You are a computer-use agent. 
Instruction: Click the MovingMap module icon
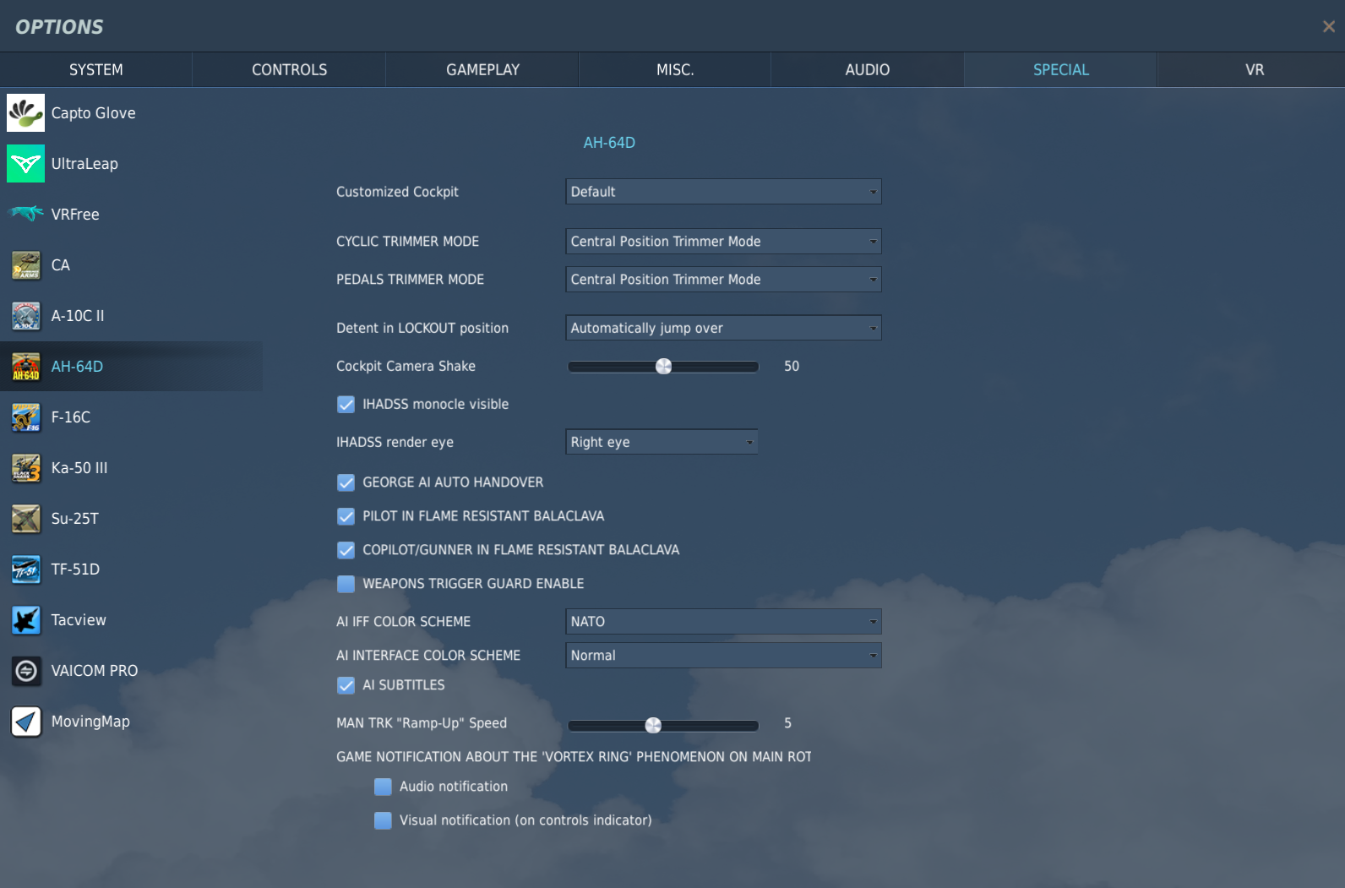[x=25, y=722]
